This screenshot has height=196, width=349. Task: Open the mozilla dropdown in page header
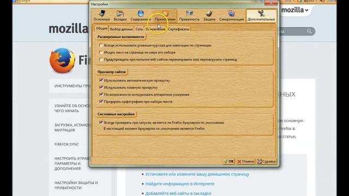click(295, 10)
